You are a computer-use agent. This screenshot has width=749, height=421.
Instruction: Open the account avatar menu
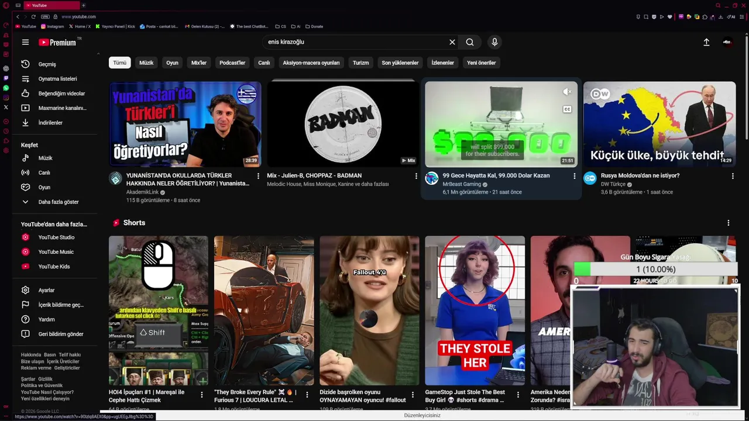coord(727,42)
